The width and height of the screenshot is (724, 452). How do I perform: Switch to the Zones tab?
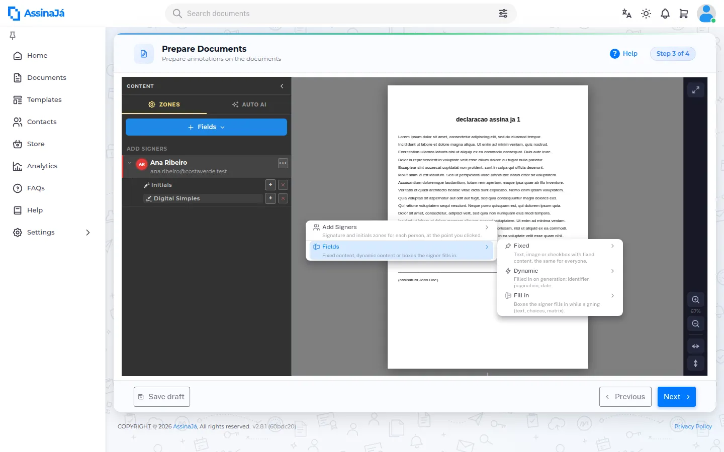[164, 104]
